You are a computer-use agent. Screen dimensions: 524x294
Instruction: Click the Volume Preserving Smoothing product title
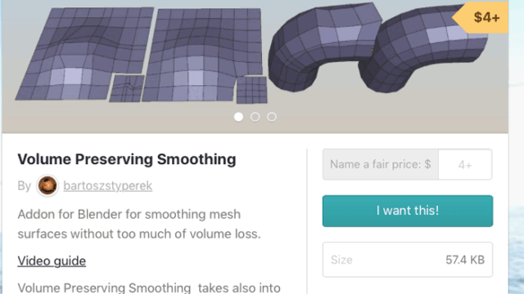[x=127, y=159]
